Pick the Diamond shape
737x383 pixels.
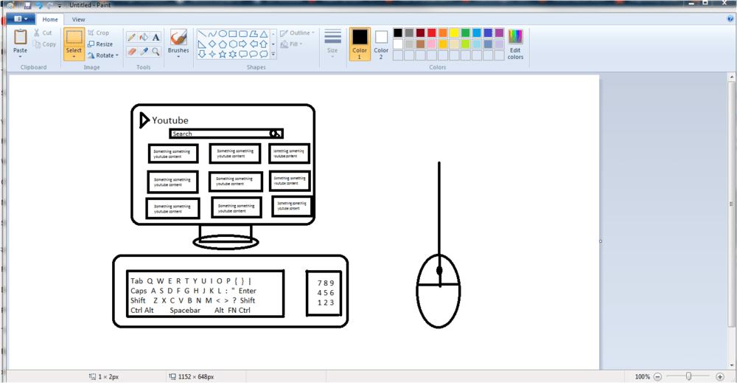click(x=212, y=44)
